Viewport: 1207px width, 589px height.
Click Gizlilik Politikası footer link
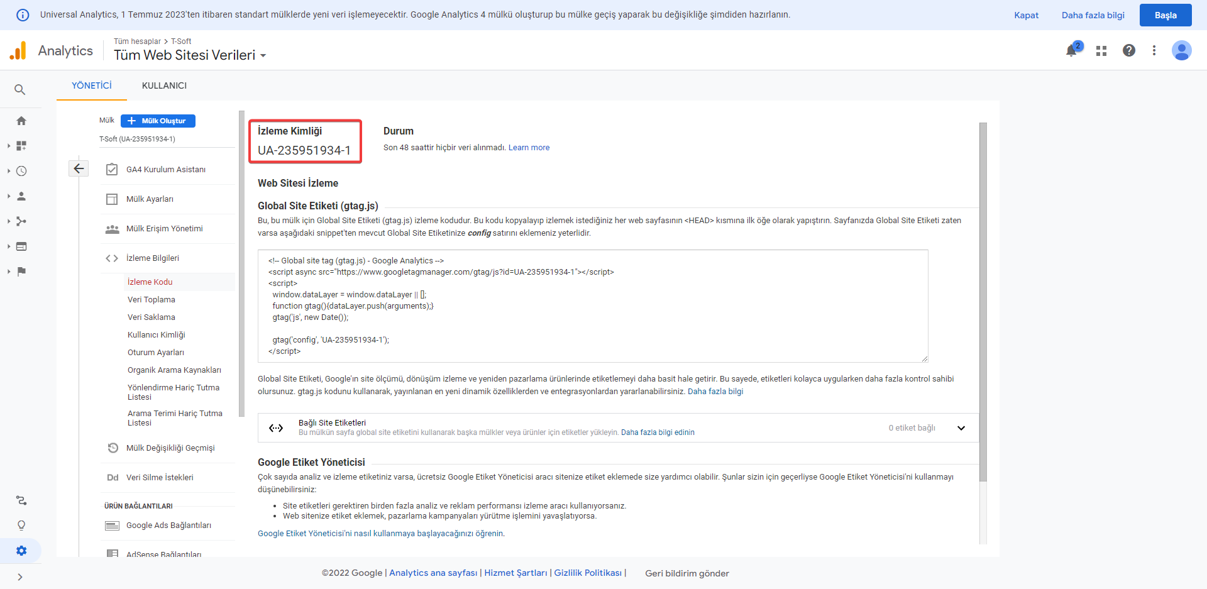[588, 573]
